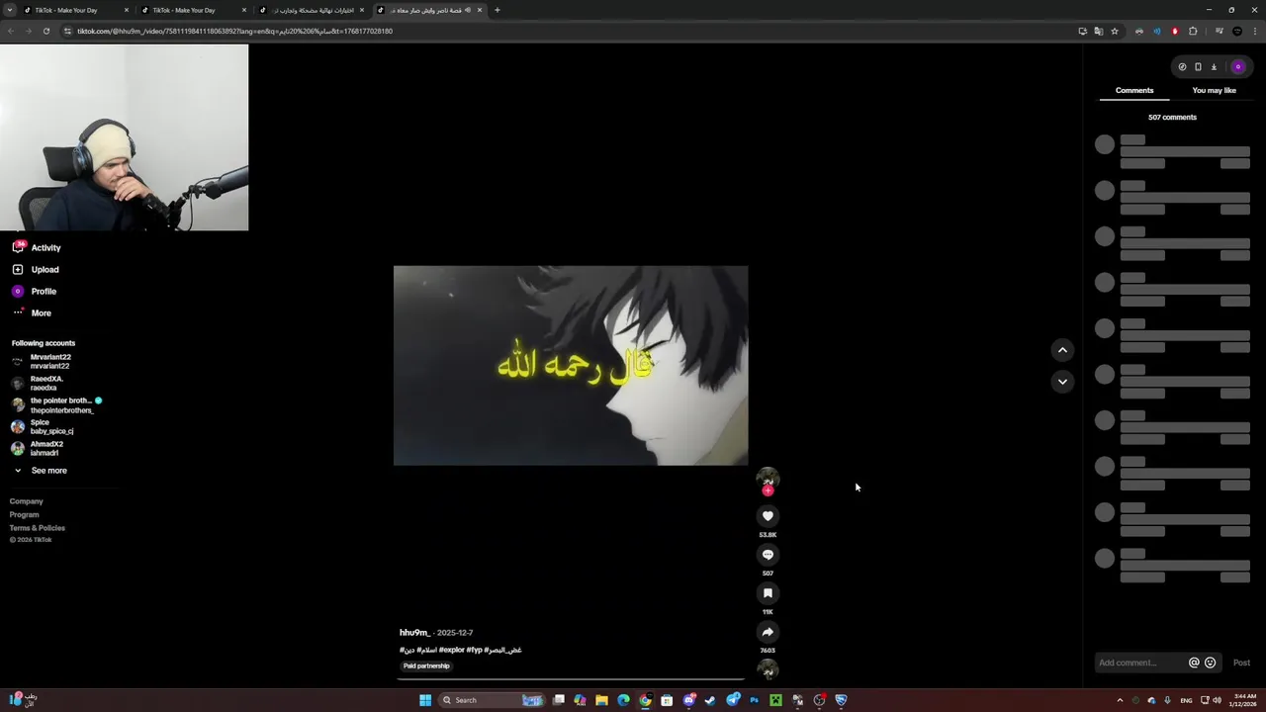Screen dimensions: 1266x712
Task: Click the red hand extension icon
Action: pyautogui.click(x=1175, y=31)
